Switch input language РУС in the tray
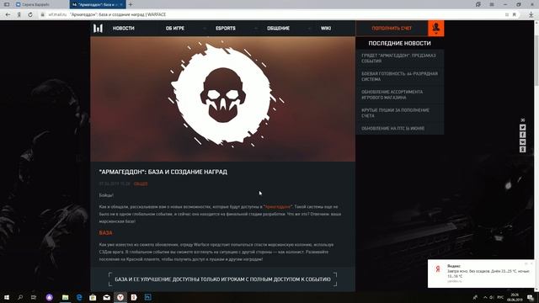Image resolution: width=539 pixels, height=303 pixels. click(x=500, y=297)
